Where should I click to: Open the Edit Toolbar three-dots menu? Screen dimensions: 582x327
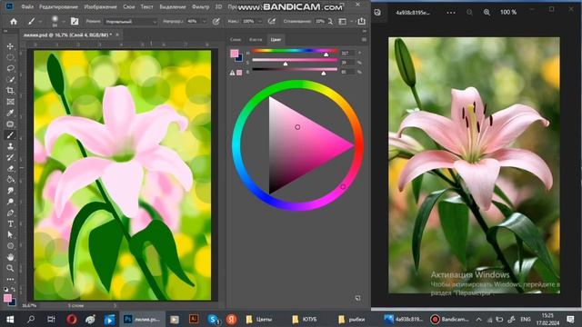click(10, 279)
